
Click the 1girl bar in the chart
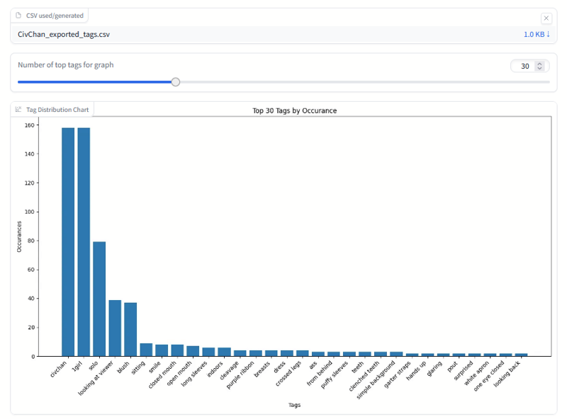pos(84,241)
